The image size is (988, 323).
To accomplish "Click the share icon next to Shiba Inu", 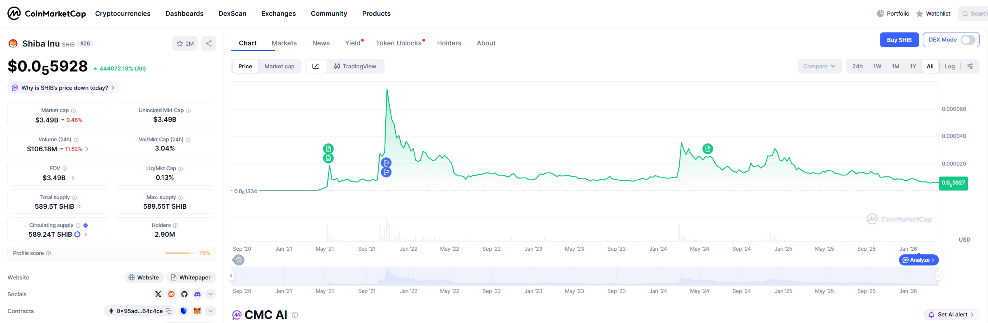I will (x=209, y=44).
